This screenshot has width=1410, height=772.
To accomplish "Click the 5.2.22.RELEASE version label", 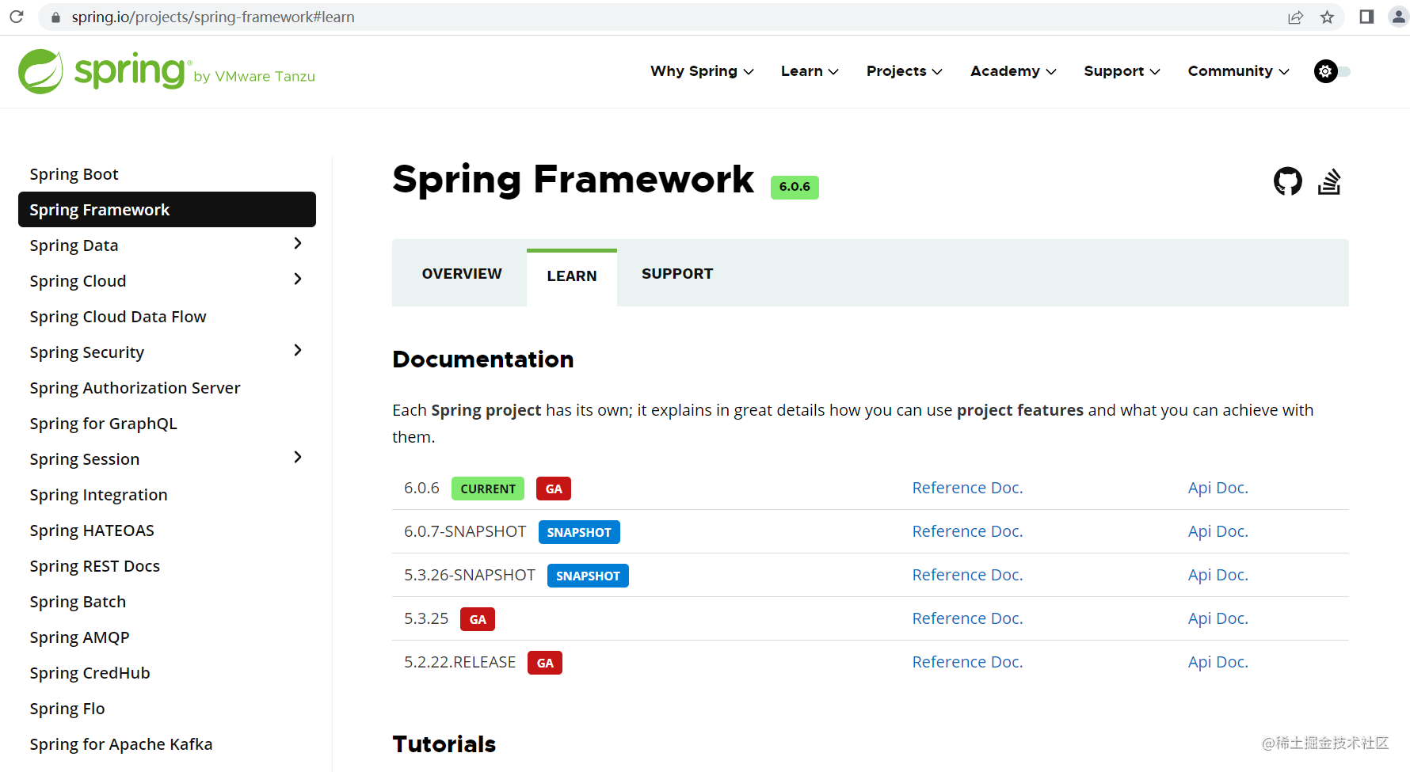I will click(459, 662).
